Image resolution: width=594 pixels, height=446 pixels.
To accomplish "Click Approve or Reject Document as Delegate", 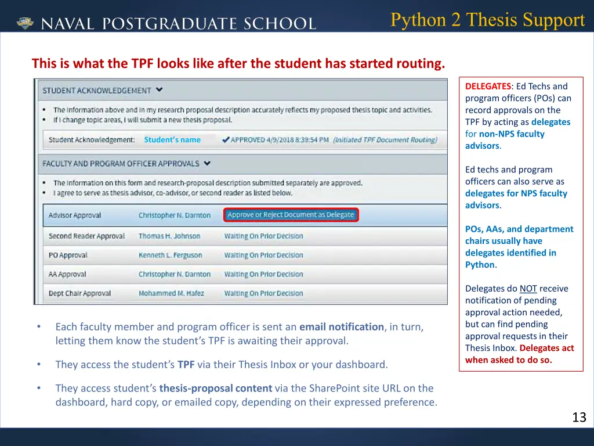I will point(291,215).
